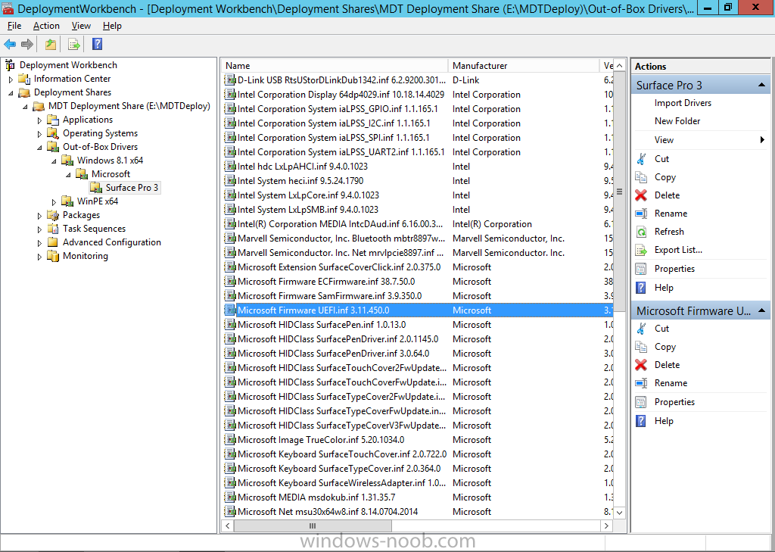Screen dimensions: 775x552
Task: Click Cut scissors icon under Surface Pro 3 actions
Action: 641,159
